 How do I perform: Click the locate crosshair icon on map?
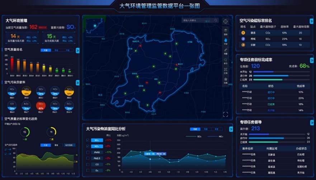point(226,21)
